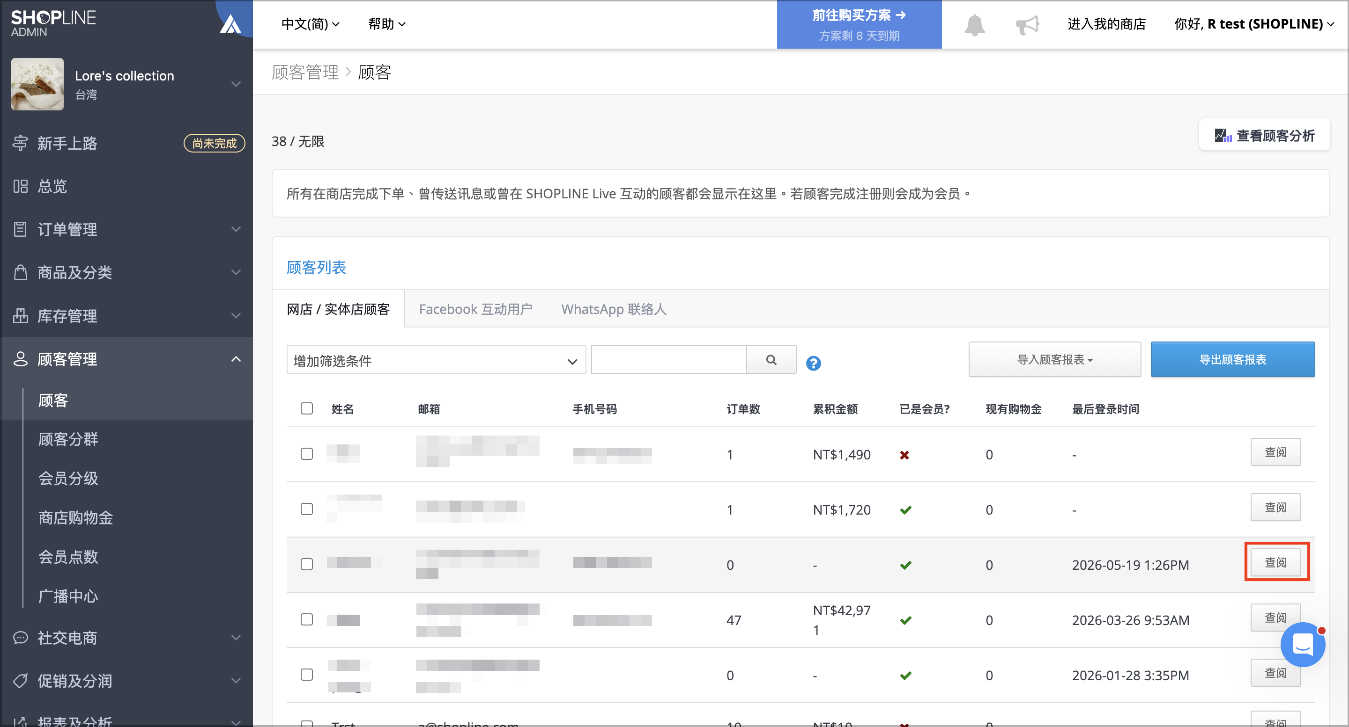Toggle the select-all checkbox in table header
This screenshot has height=727, width=1349.
[307, 408]
